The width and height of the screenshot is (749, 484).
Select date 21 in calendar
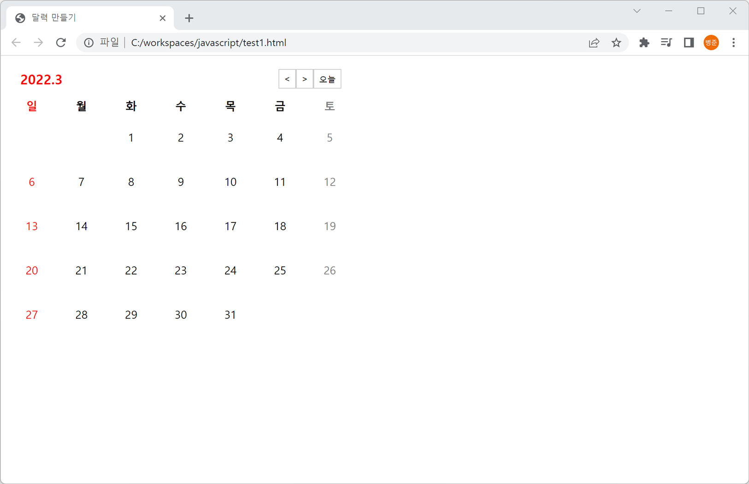click(82, 270)
